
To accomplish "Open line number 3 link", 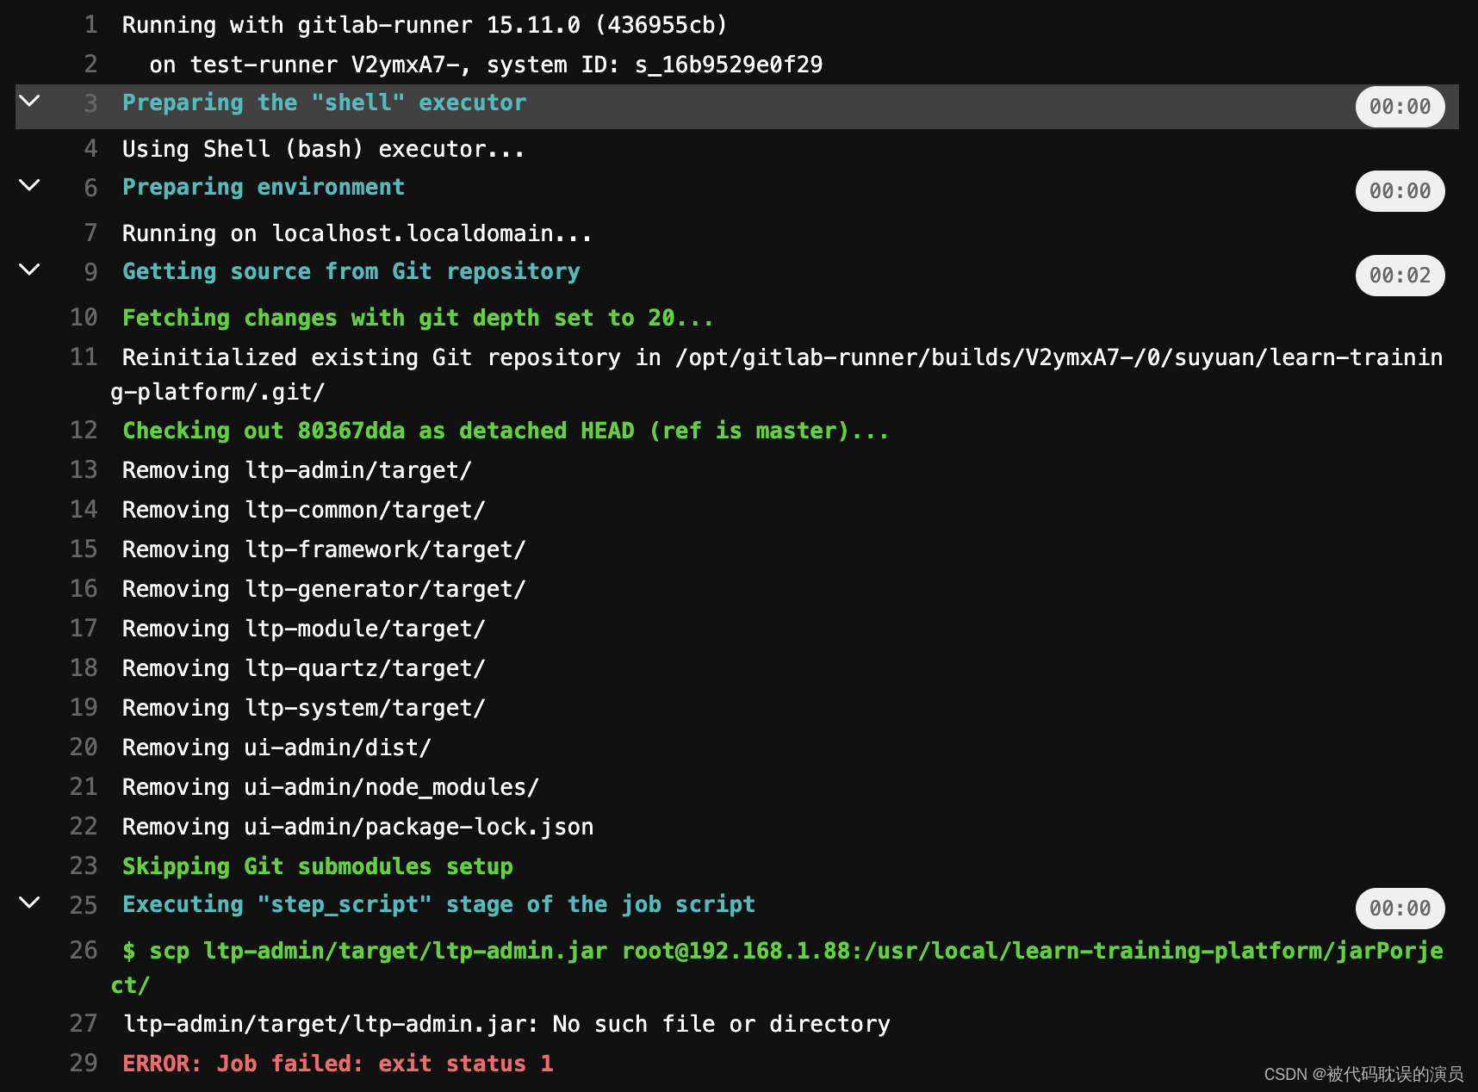I will (90, 103).
